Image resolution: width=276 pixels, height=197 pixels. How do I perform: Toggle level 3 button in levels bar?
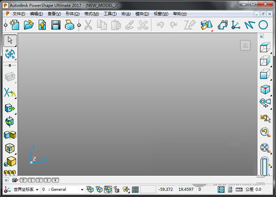click(47, 180)
